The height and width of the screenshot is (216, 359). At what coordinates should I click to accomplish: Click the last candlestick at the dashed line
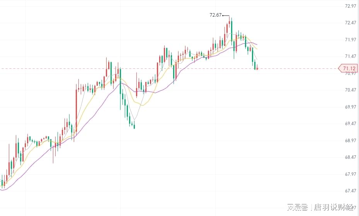point(257,68)
